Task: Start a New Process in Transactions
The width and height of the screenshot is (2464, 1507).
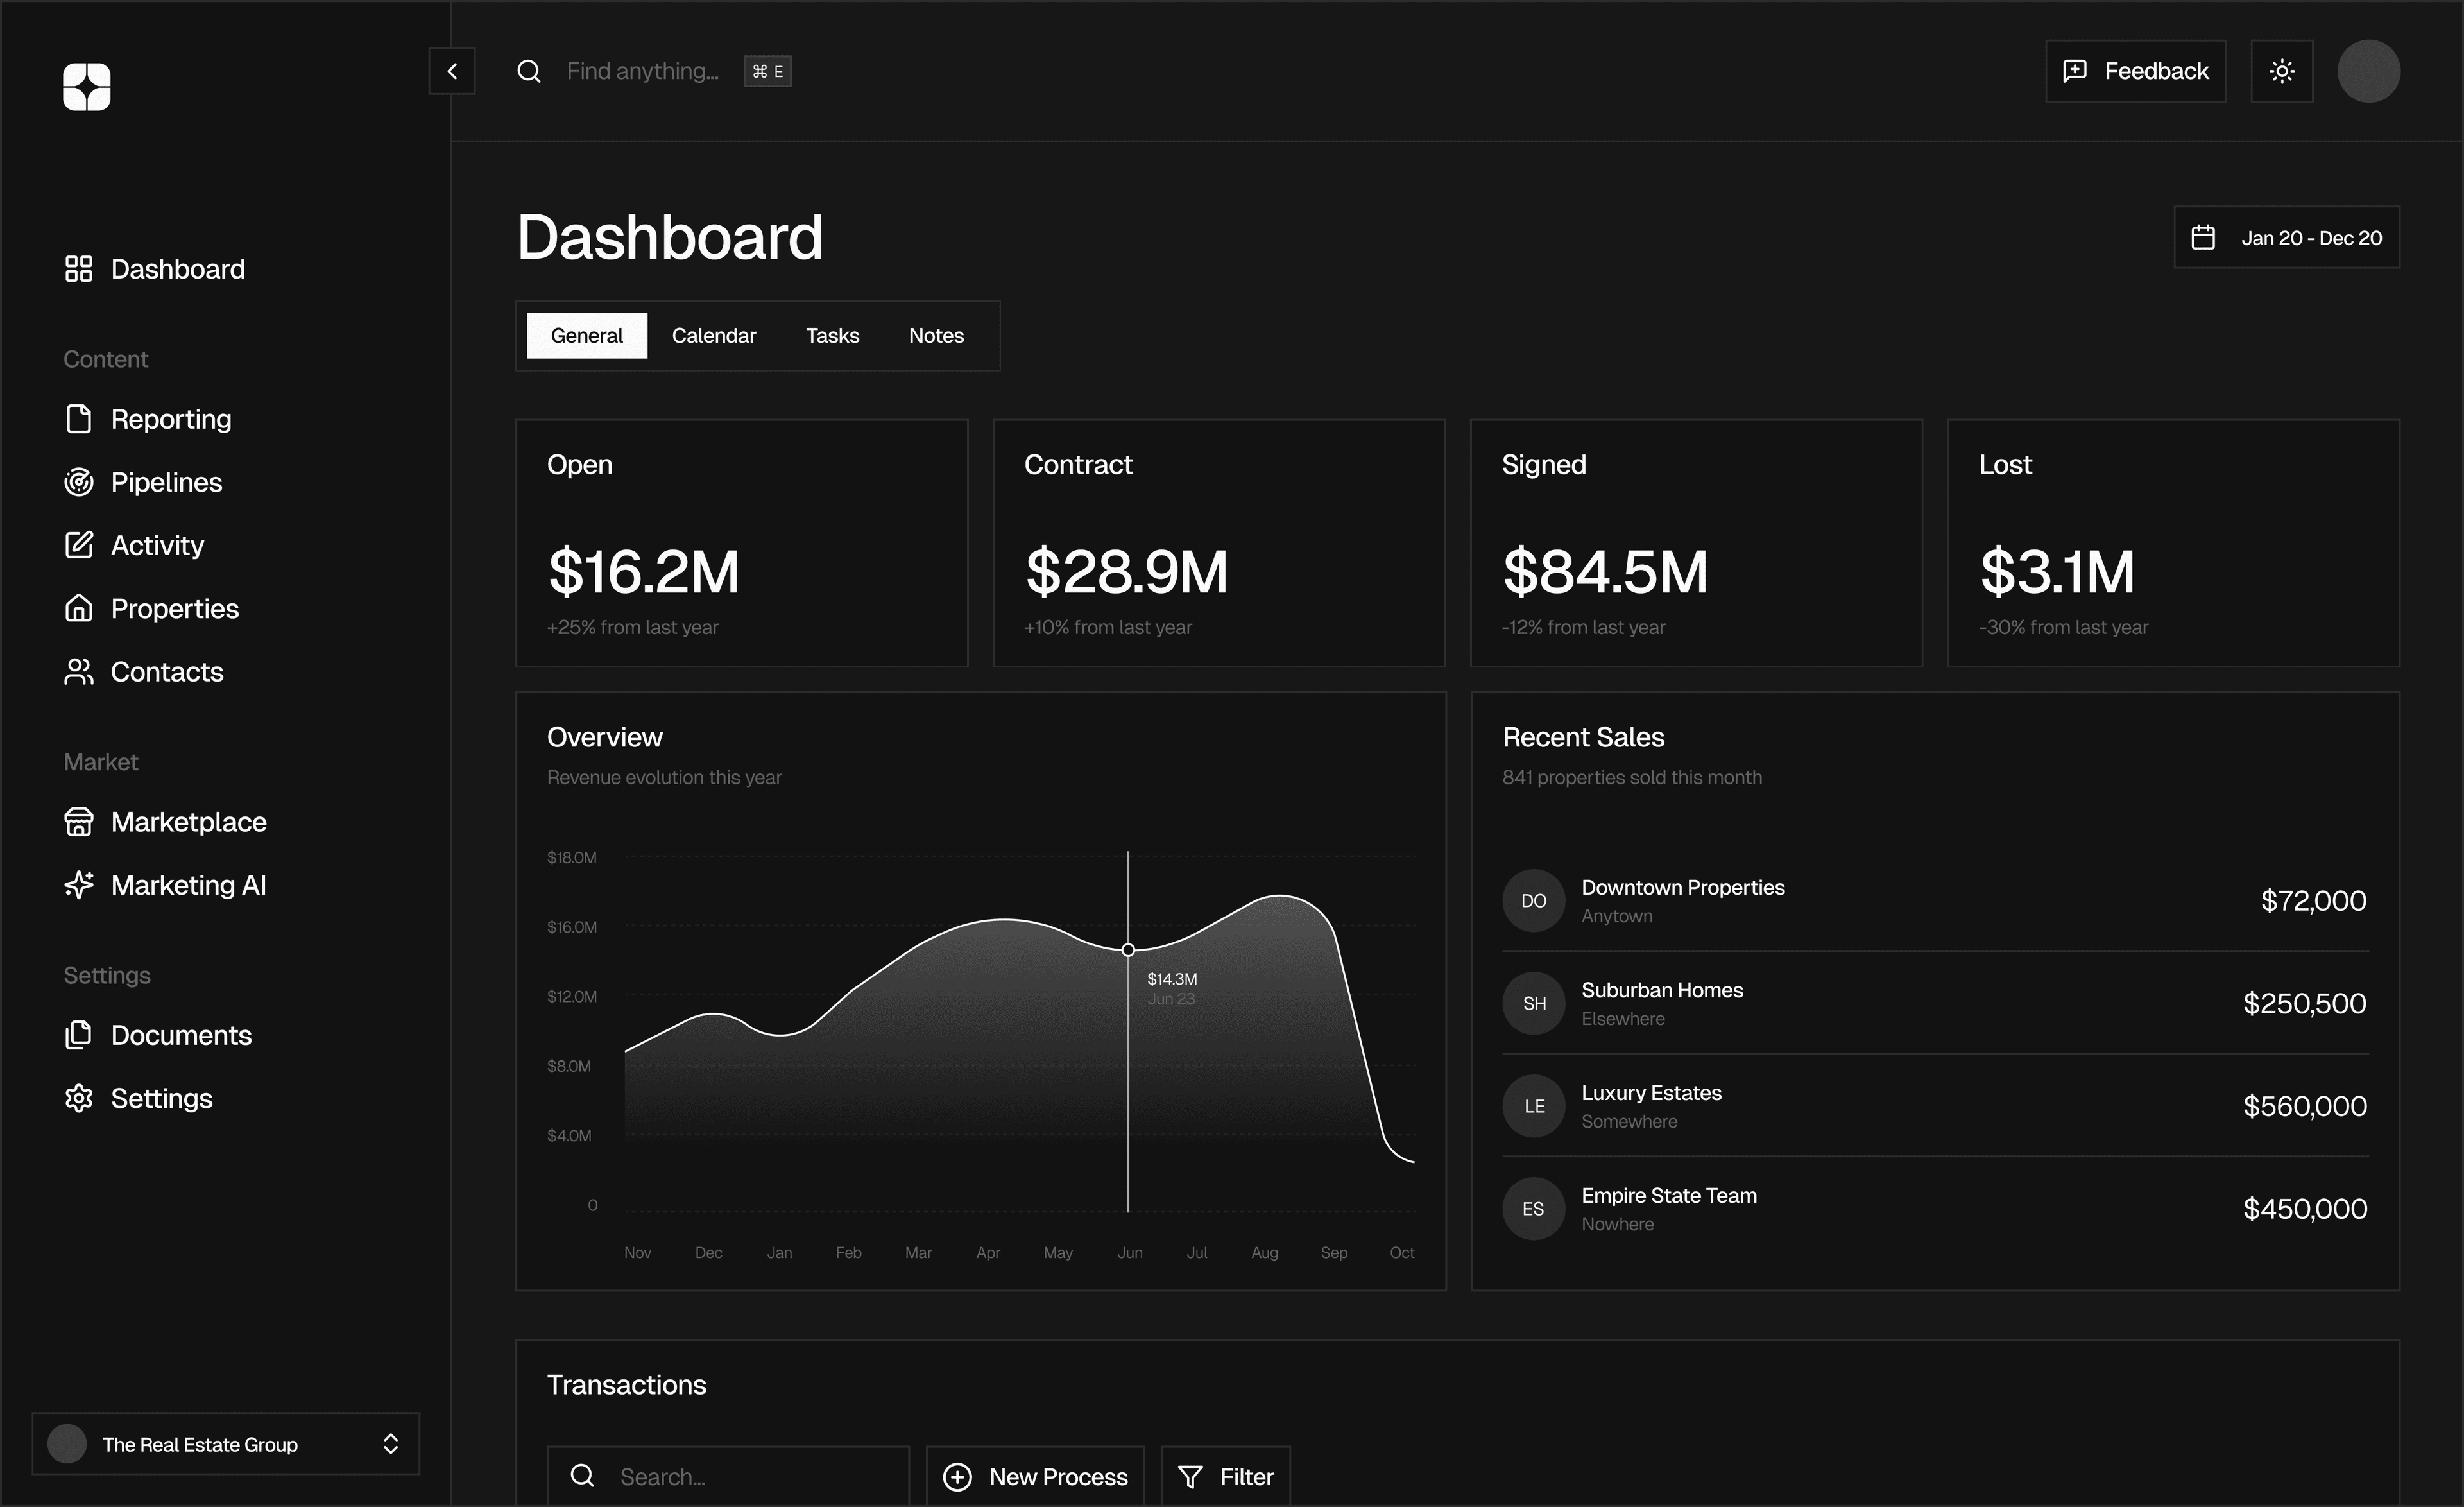Action: (1034, 1476)
